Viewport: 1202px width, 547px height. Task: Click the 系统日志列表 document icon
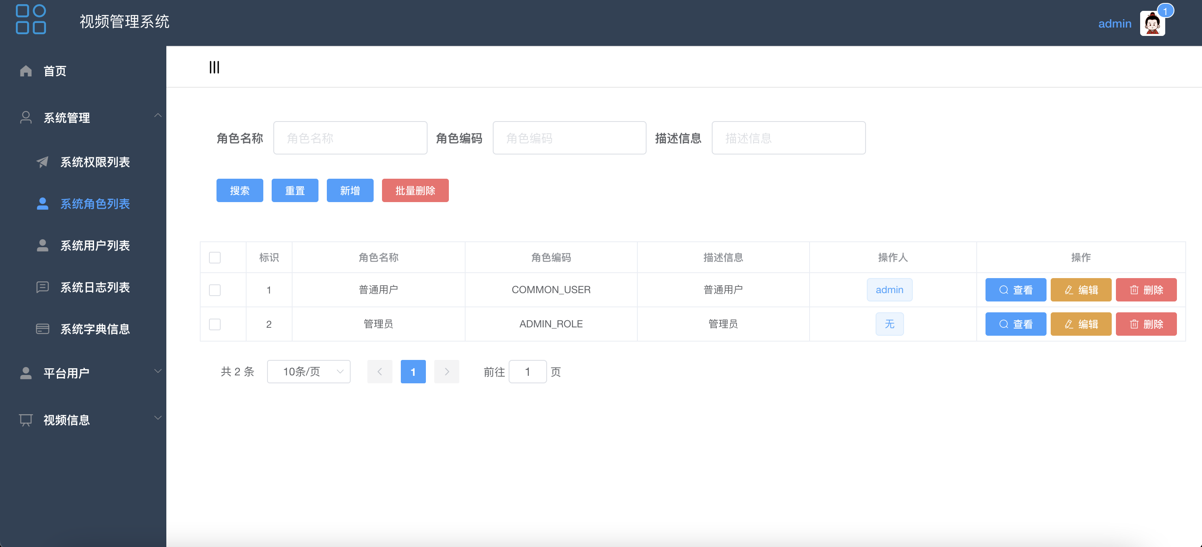click(43, 287)
